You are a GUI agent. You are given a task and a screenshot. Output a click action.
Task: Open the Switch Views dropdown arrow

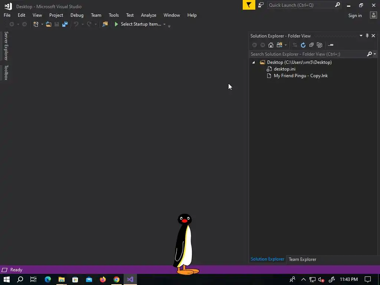point(286,45)
